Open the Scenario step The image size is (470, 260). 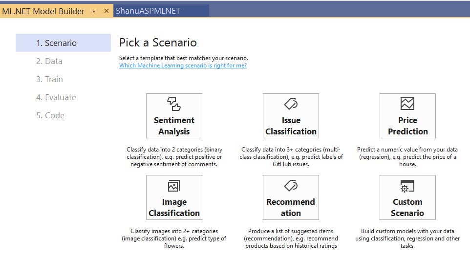click(56, 43)
